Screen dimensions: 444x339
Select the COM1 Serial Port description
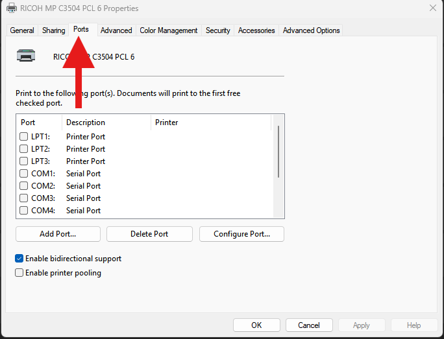coord(83,173)
